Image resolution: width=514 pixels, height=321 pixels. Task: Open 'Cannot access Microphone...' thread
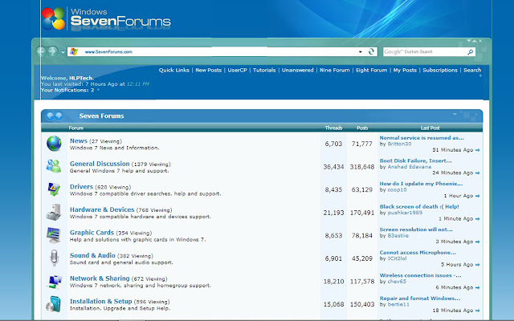(418, 253)
